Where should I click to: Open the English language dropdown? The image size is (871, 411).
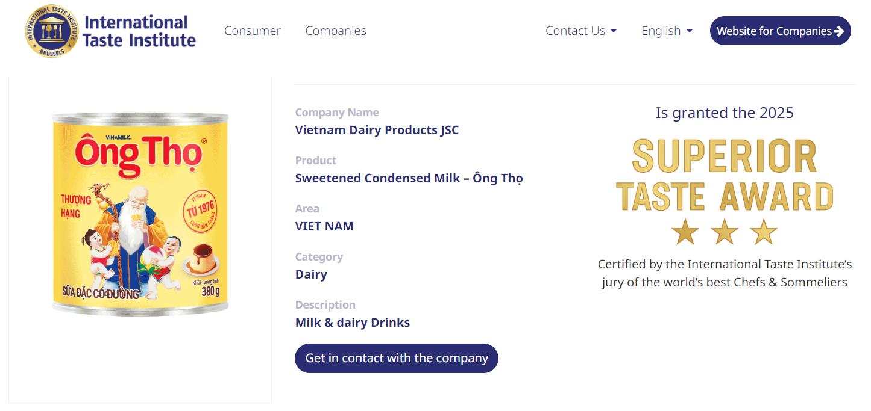[x=667, y=31]
